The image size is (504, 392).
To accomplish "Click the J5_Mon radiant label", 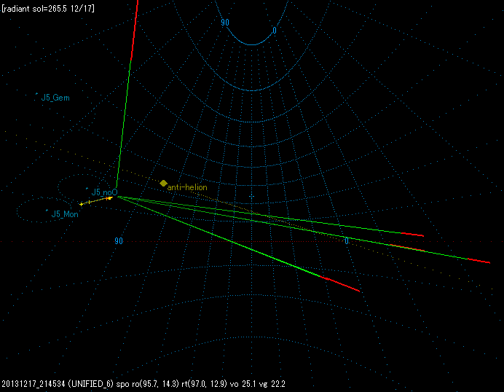I will coord(65,214).
